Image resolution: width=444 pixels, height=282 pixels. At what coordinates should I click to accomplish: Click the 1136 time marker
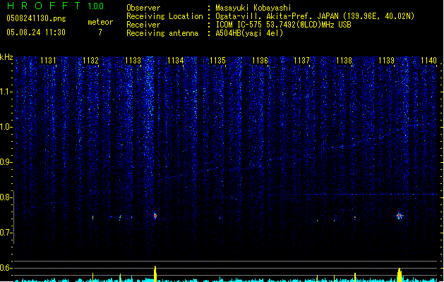click(x=260, y=61)
